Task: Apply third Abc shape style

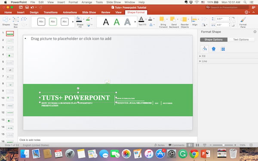Action: click(x=64, y=22)
